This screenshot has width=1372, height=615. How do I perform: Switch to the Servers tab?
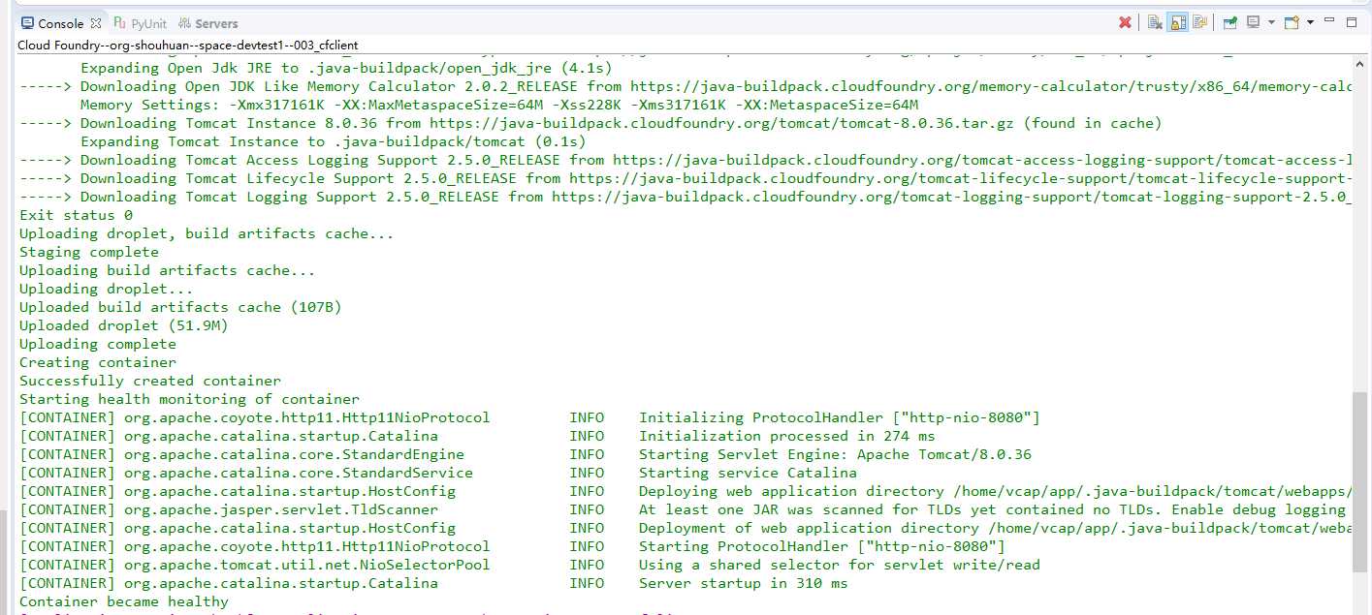216,23
